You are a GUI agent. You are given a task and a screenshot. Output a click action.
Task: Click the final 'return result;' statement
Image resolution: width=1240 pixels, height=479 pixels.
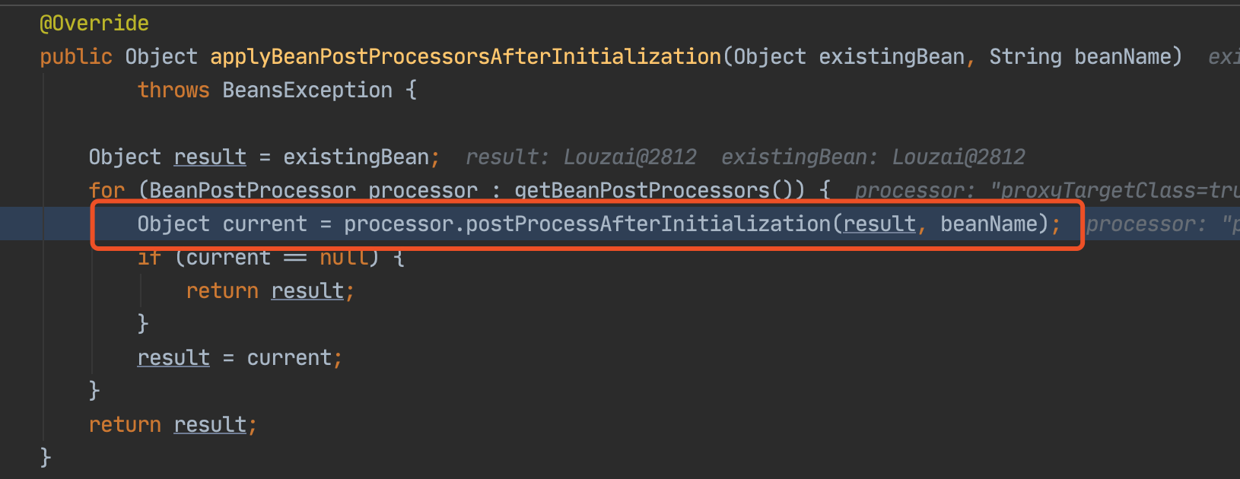coord(173,424)
